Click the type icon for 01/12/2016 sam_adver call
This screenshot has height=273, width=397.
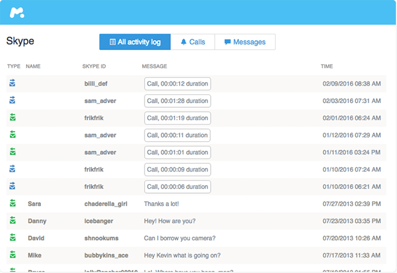(x=12, y=135)
